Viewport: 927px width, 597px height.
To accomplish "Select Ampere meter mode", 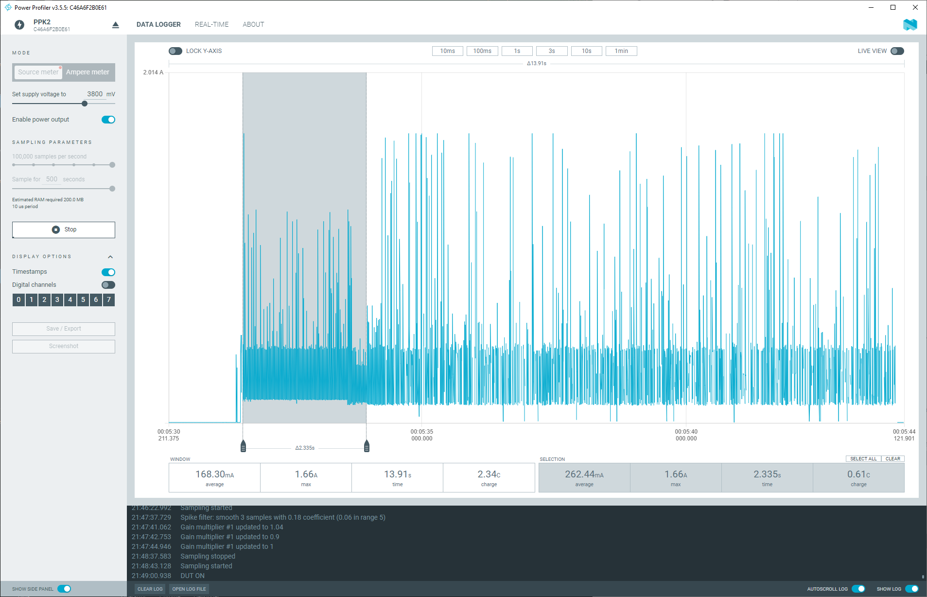I will click(87, 72).
